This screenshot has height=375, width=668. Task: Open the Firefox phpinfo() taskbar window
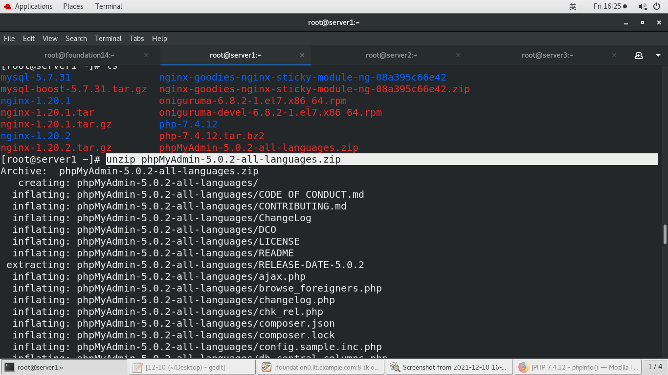click(x=578, y=367)
